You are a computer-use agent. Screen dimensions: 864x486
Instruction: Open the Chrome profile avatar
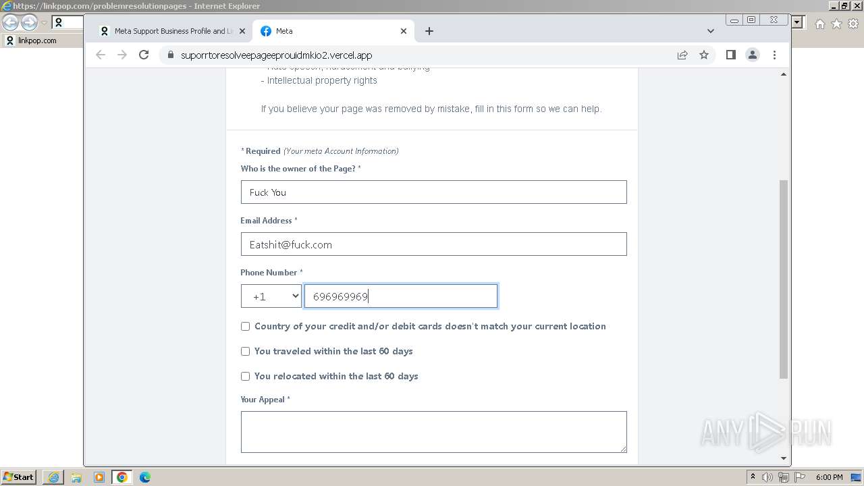coord(753,55)
